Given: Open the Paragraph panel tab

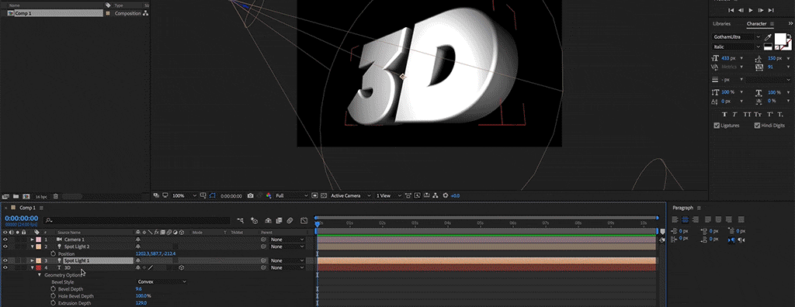Looking at the screenshot, I should 683,208.
